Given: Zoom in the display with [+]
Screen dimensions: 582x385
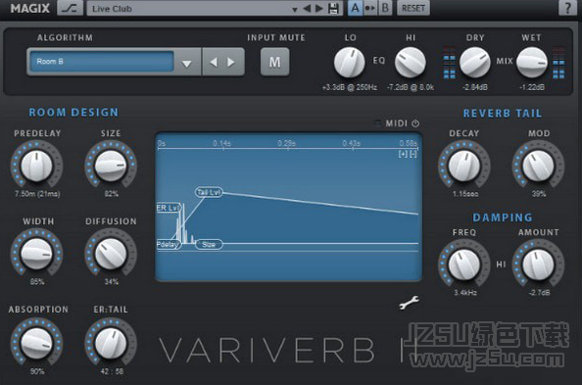Looking at the screenshot, I should tap(403, 154).
